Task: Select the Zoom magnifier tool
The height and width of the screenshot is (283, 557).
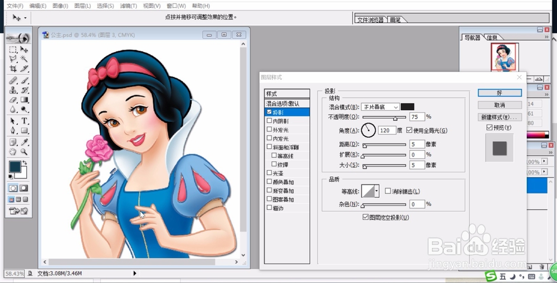Action: (24, 152)
